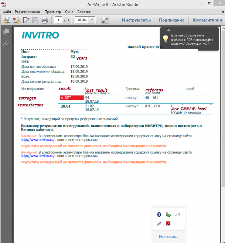Image resolution: width=225 pixels, height=243 pixels.
Task: Follow the first invitro.ru link
Action: pos(38,140)
